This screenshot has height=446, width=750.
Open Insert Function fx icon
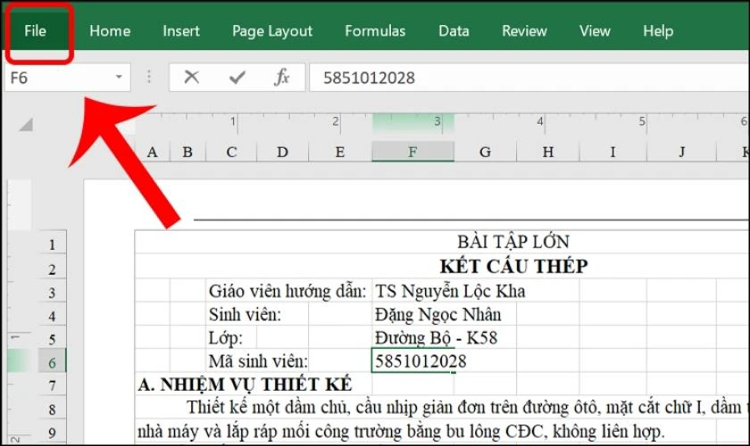(x=282, y=77)
